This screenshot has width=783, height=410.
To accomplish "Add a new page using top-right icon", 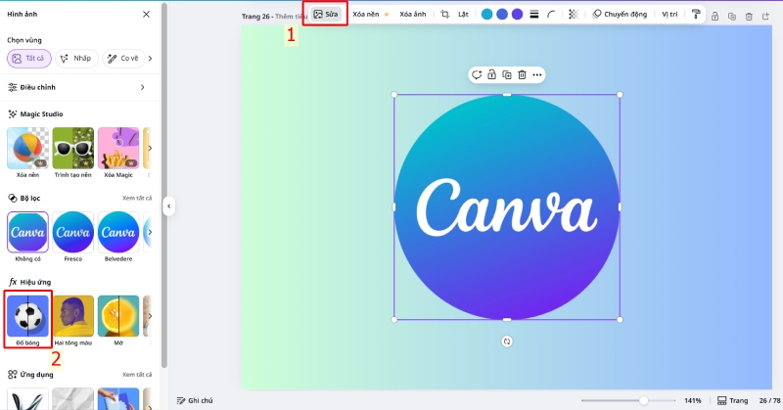I will (x=766, y=17).
